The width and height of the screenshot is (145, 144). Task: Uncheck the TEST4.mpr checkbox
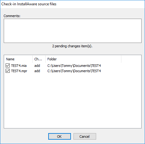click(x=8, y=71)
